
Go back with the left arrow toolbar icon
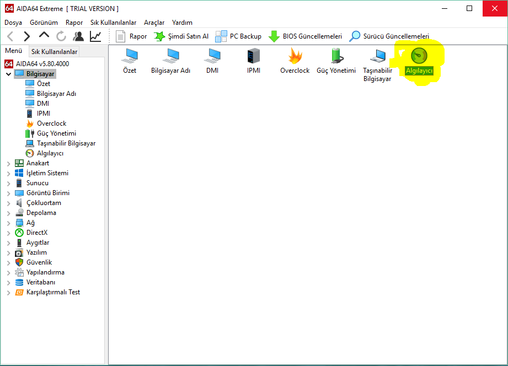(10, 36)
